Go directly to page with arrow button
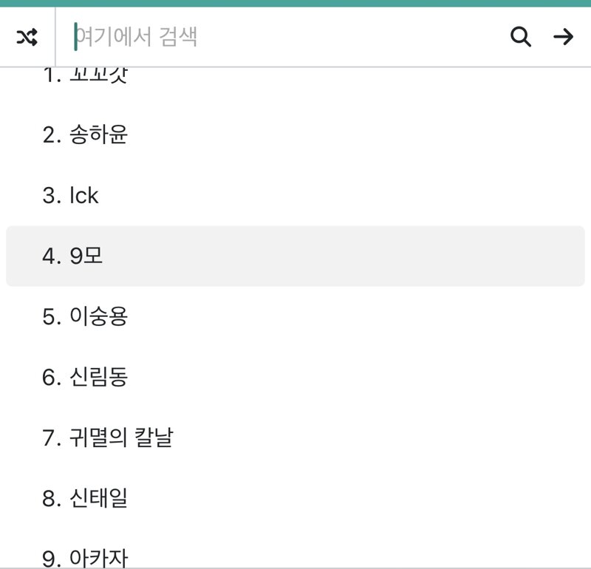The height and width of the screenshot is (569, 591). (x=563, y=37)
